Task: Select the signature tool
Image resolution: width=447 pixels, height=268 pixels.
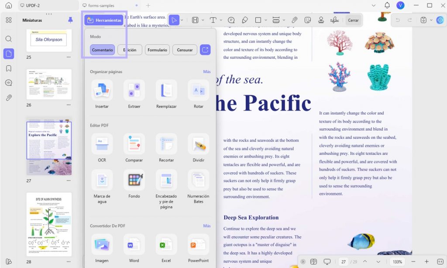Action: (334, 20)
